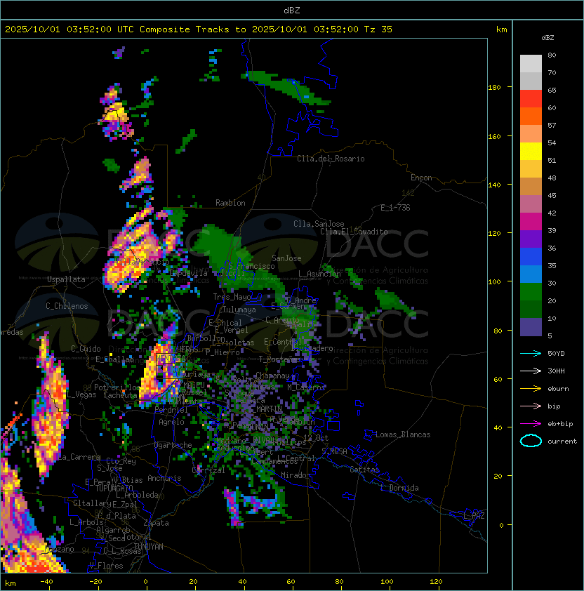Click the Potrerillos place label

pyautogui.click(x=117, y=387)
